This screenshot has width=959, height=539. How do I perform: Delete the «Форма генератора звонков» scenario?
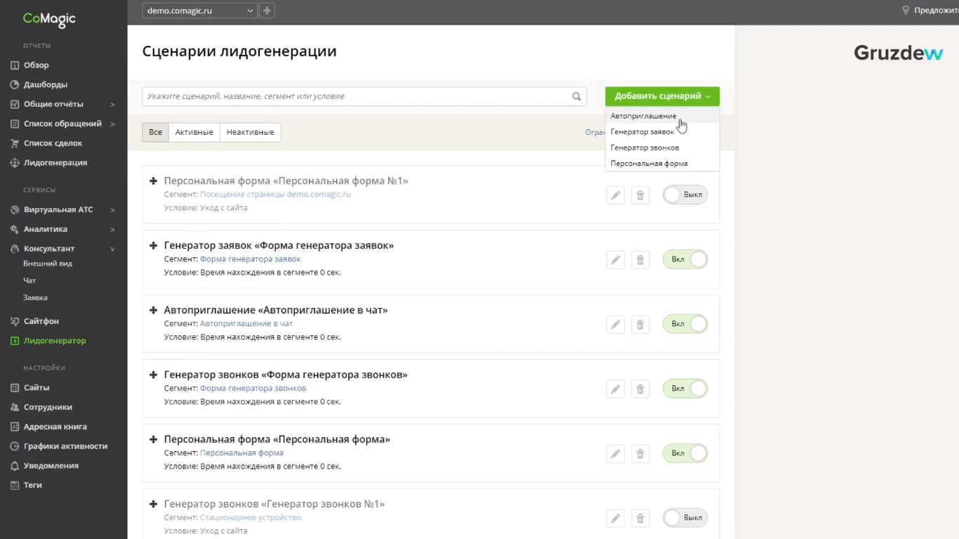[x=640, y=389]
